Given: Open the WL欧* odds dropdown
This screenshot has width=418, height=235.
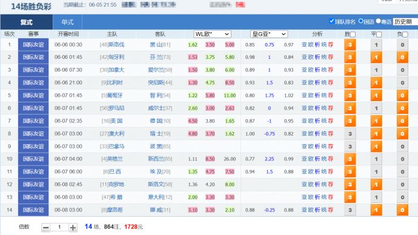Looking at the screenshot, I should click(212, 34).
